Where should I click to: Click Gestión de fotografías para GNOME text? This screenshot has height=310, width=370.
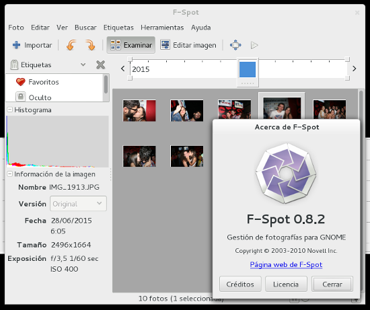[286, 237]
